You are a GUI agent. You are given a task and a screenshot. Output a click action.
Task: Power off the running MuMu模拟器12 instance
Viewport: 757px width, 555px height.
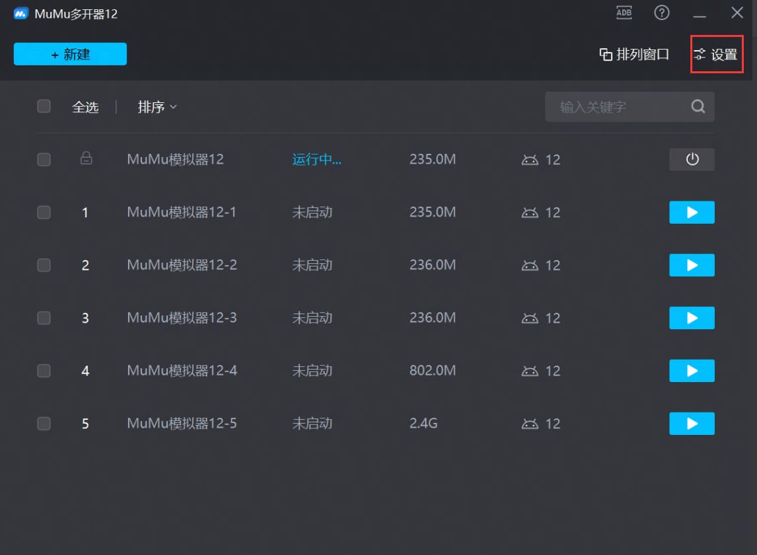tap(692, 160)
